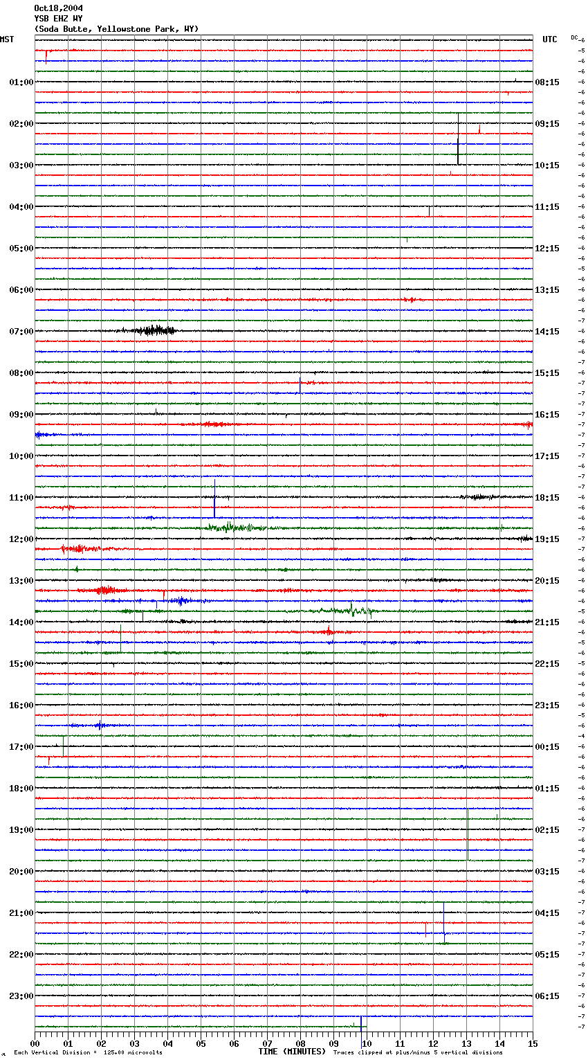This screenshot has height=1062, width=588.
Task: Click the 12:00 MST time label
Action: 21,539
